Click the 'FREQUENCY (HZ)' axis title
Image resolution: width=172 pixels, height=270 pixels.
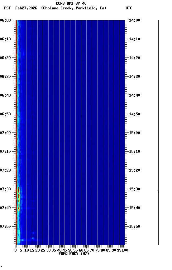[74, 254]
